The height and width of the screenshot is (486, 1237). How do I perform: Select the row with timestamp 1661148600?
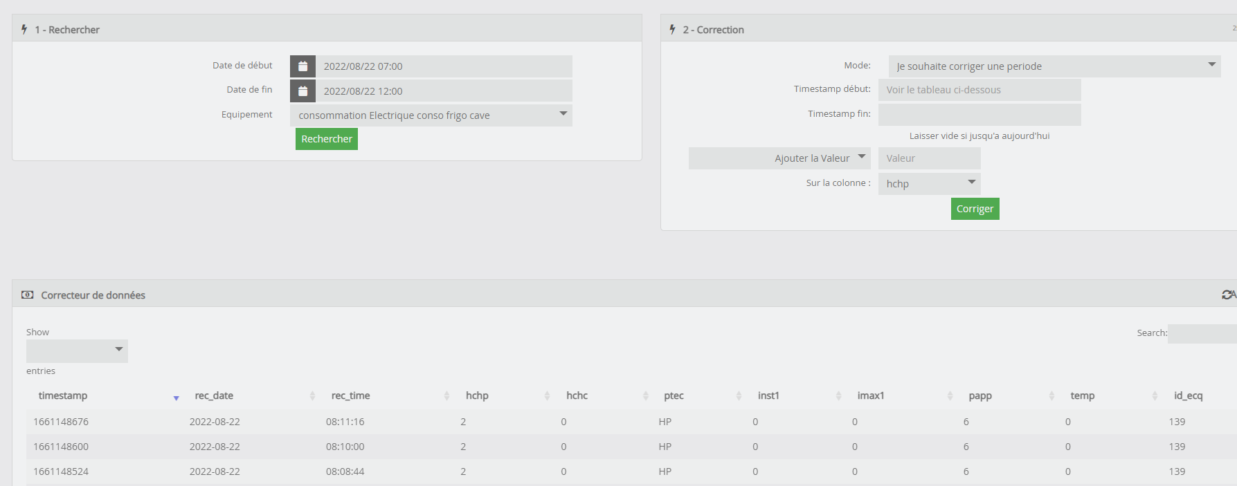click(61, 447)
